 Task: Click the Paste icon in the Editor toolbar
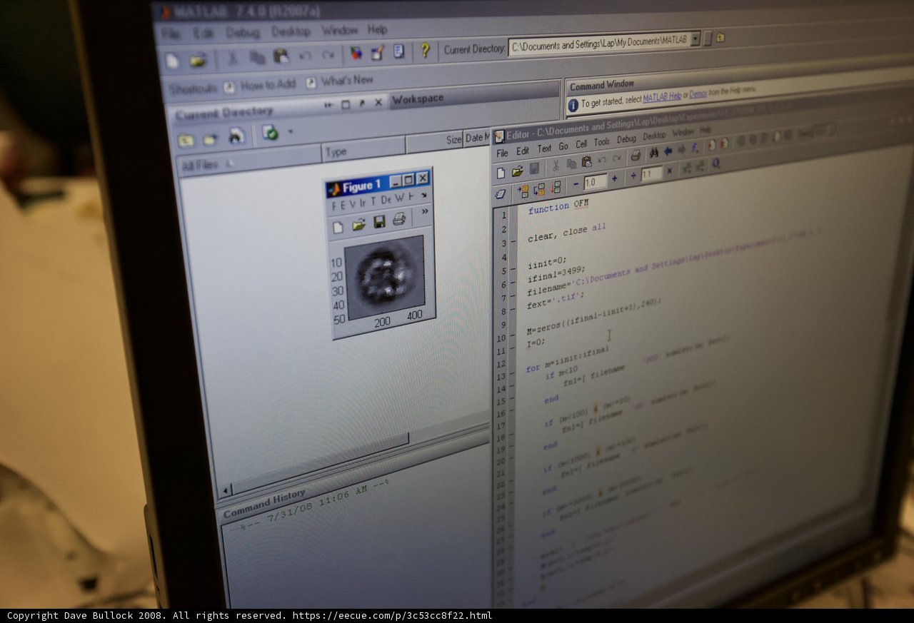[x=586, y=162]
